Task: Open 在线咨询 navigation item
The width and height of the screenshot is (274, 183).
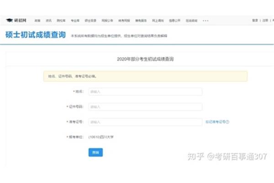Action: click(x=191, y=21)
